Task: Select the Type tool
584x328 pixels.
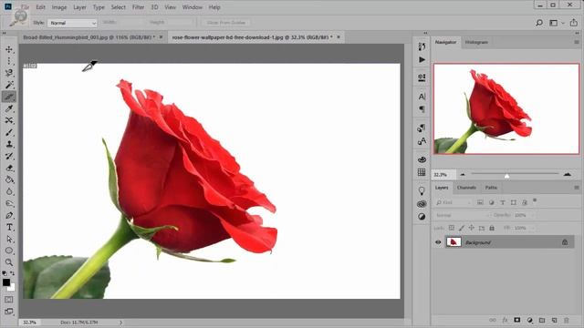Action: coord(9,228)
